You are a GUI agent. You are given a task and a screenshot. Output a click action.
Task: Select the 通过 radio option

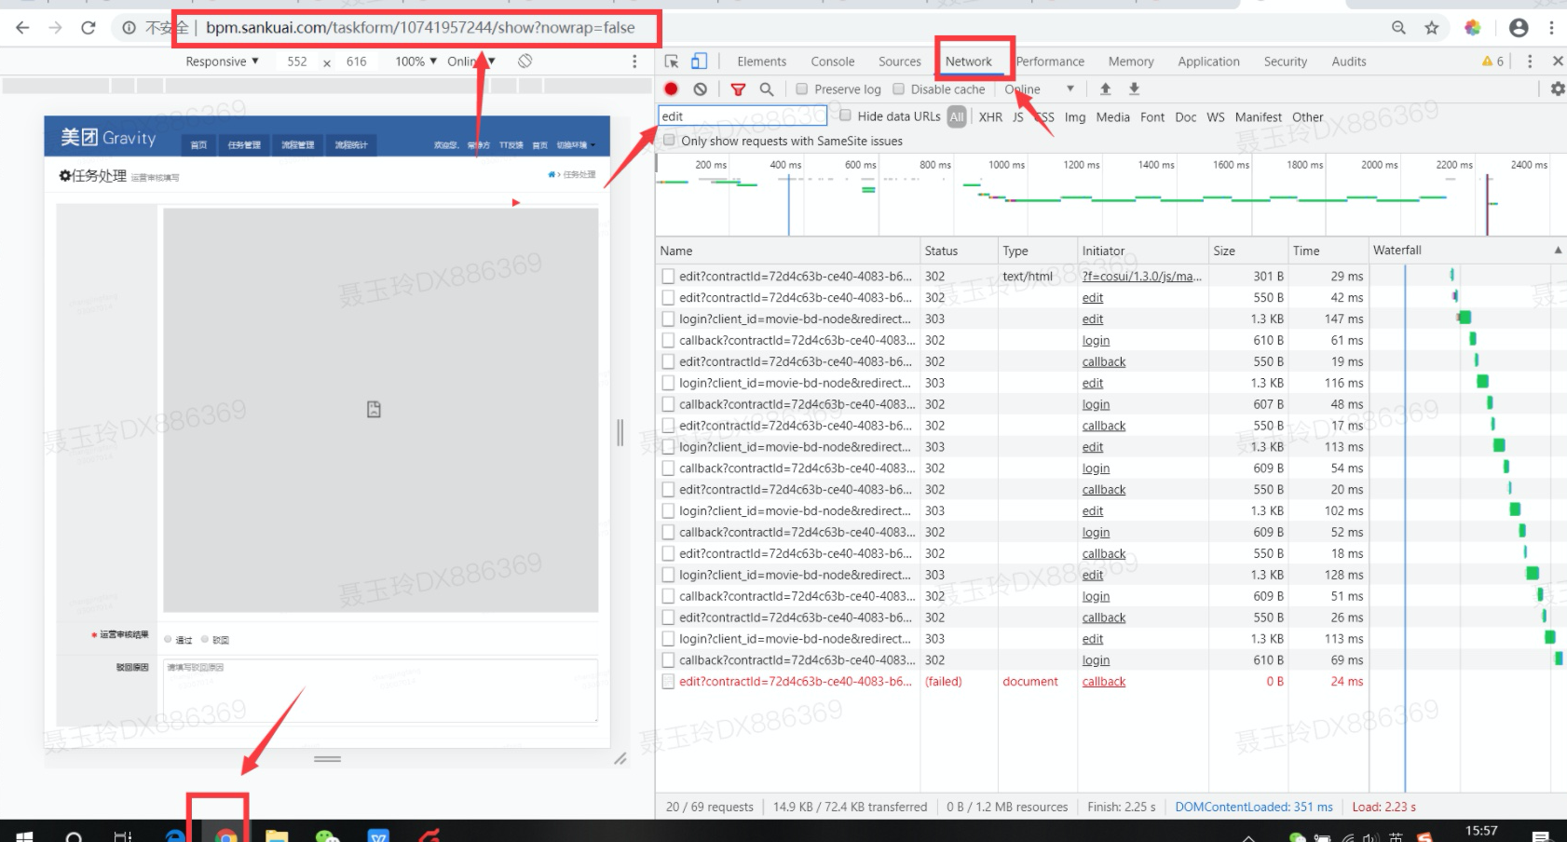(x=168, y=640)
